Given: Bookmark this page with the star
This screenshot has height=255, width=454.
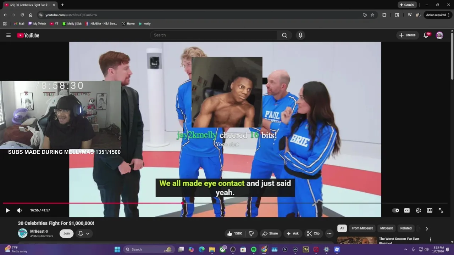Looking at the screenshot, I should 372,15.
